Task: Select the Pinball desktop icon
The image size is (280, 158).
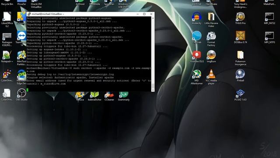Action: point(240,75)
